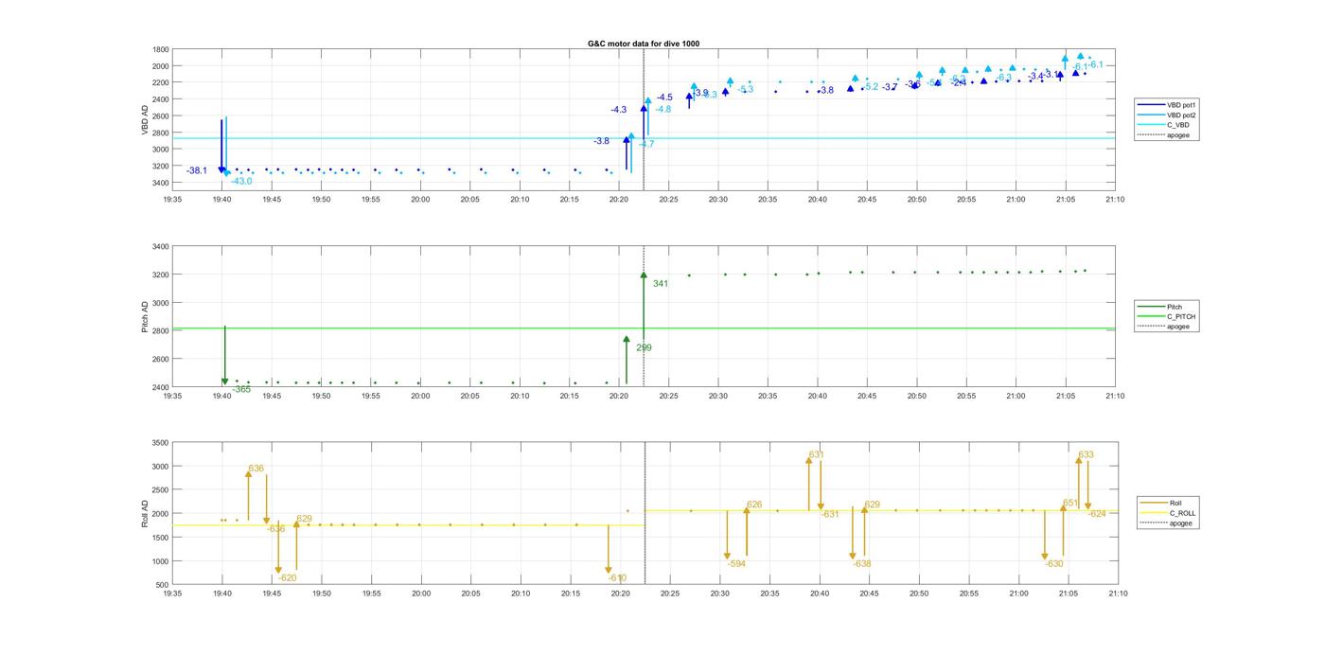
Task: Click the '651' roll data label
Action: tap(1070, 503)
